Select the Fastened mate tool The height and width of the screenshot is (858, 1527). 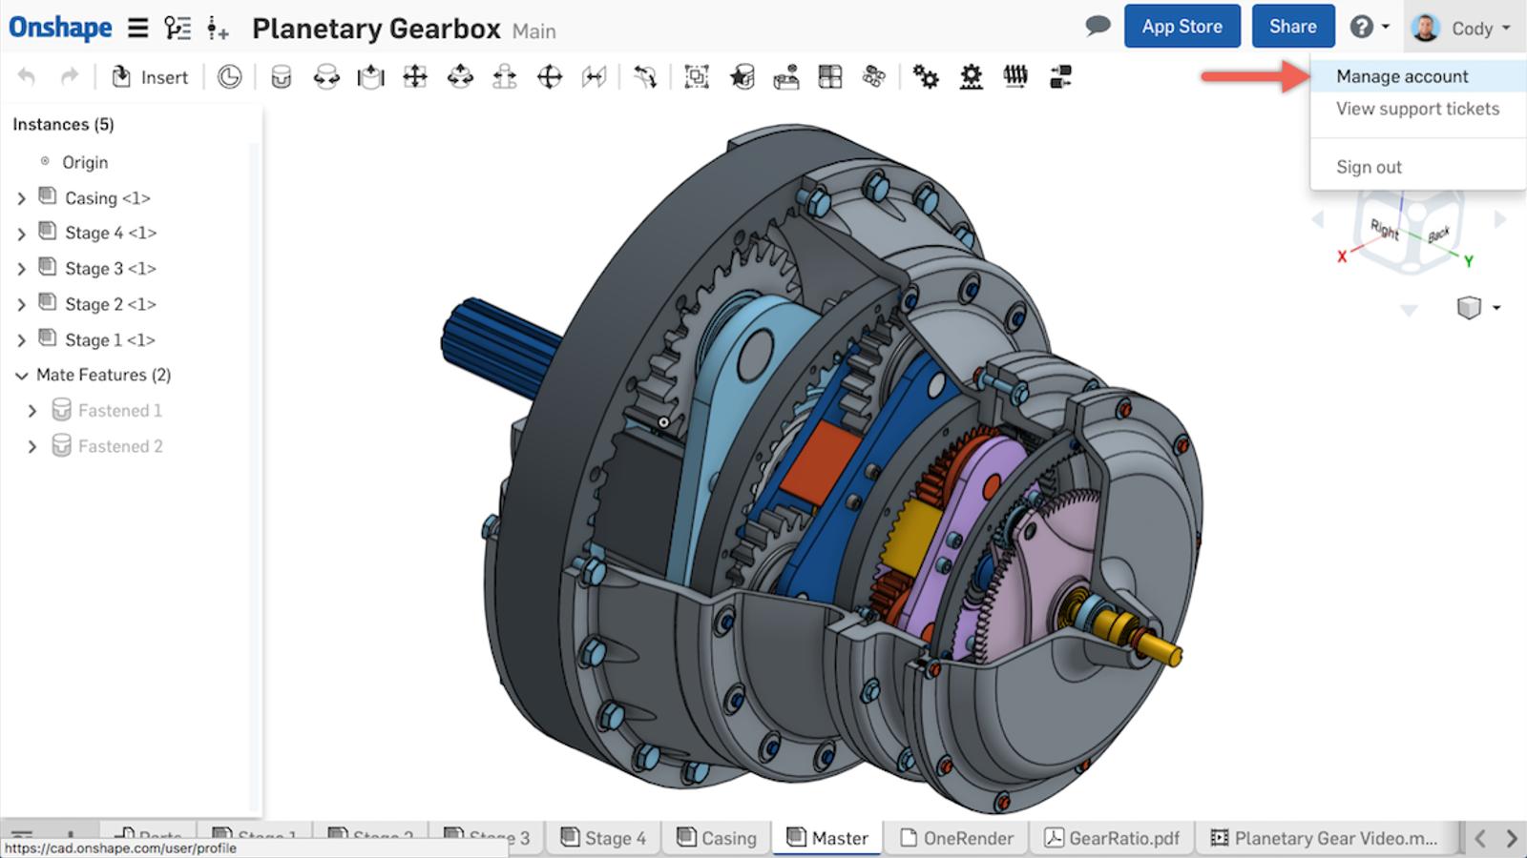click(281, 77)
